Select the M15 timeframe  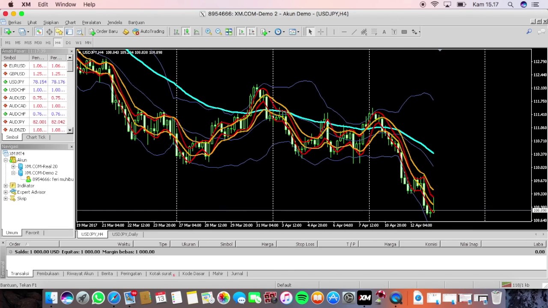tap(28, 43)
